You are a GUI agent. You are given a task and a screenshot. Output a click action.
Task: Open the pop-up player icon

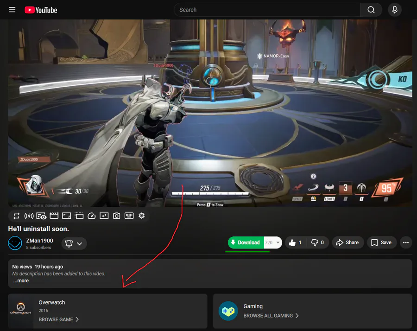click(79, 216)
